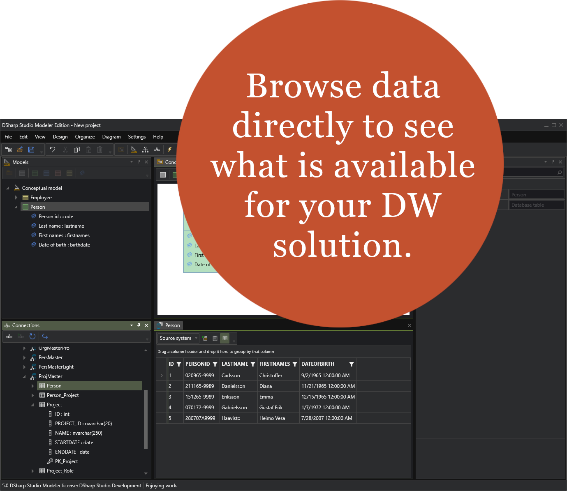The image size is (567, 491).
Task: Open the Source system dropdown
Action: pos(196,338)
